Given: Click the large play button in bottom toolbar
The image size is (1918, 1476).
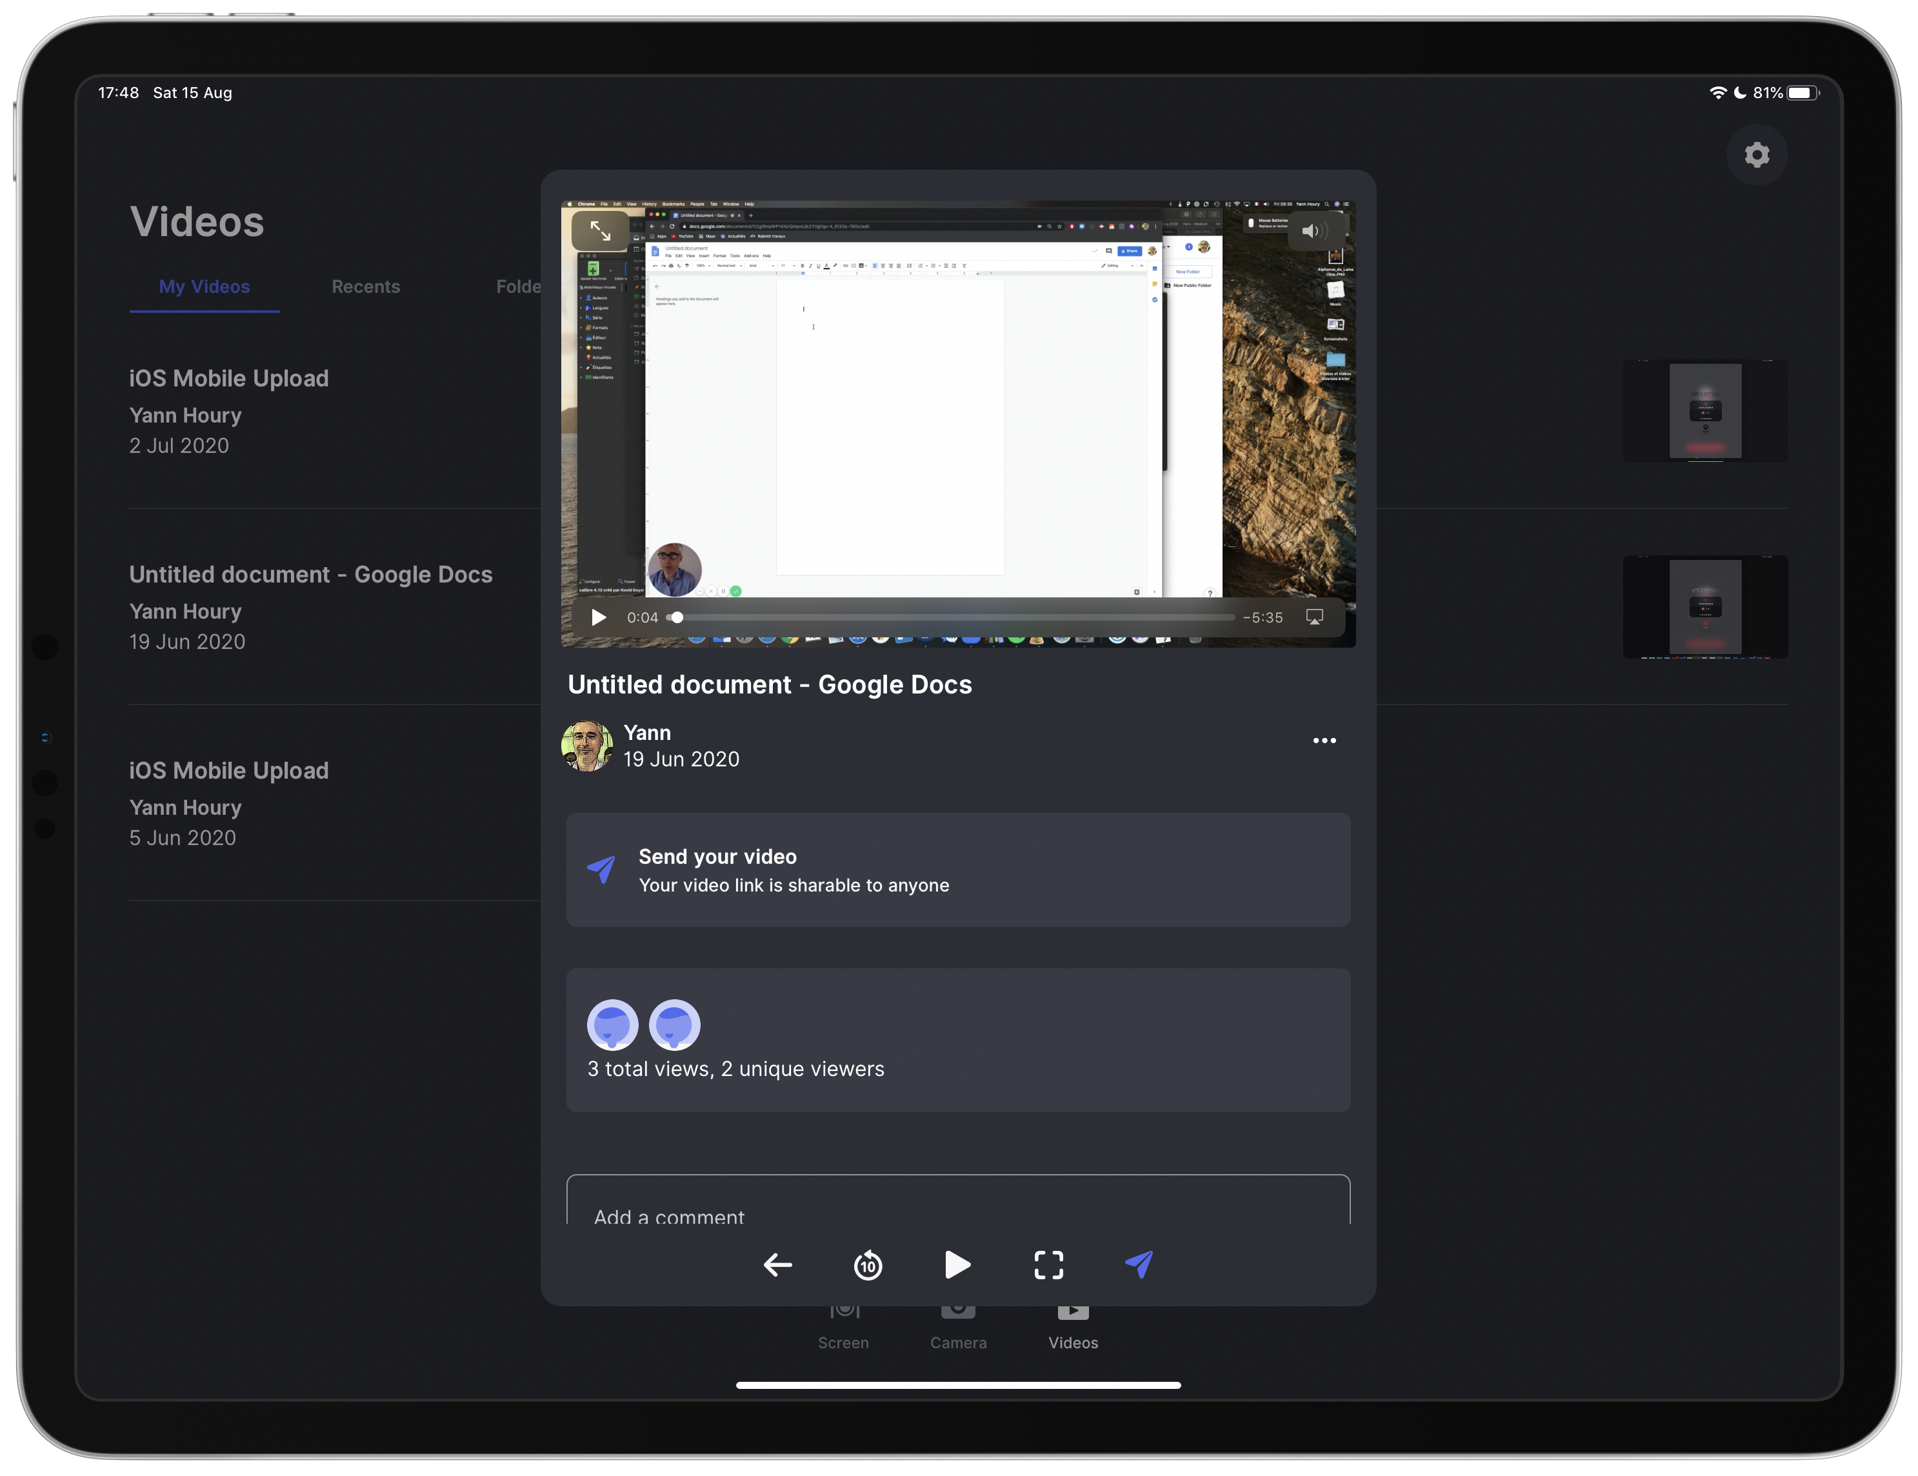Looking at the screenshot, I should [957, 1264].
